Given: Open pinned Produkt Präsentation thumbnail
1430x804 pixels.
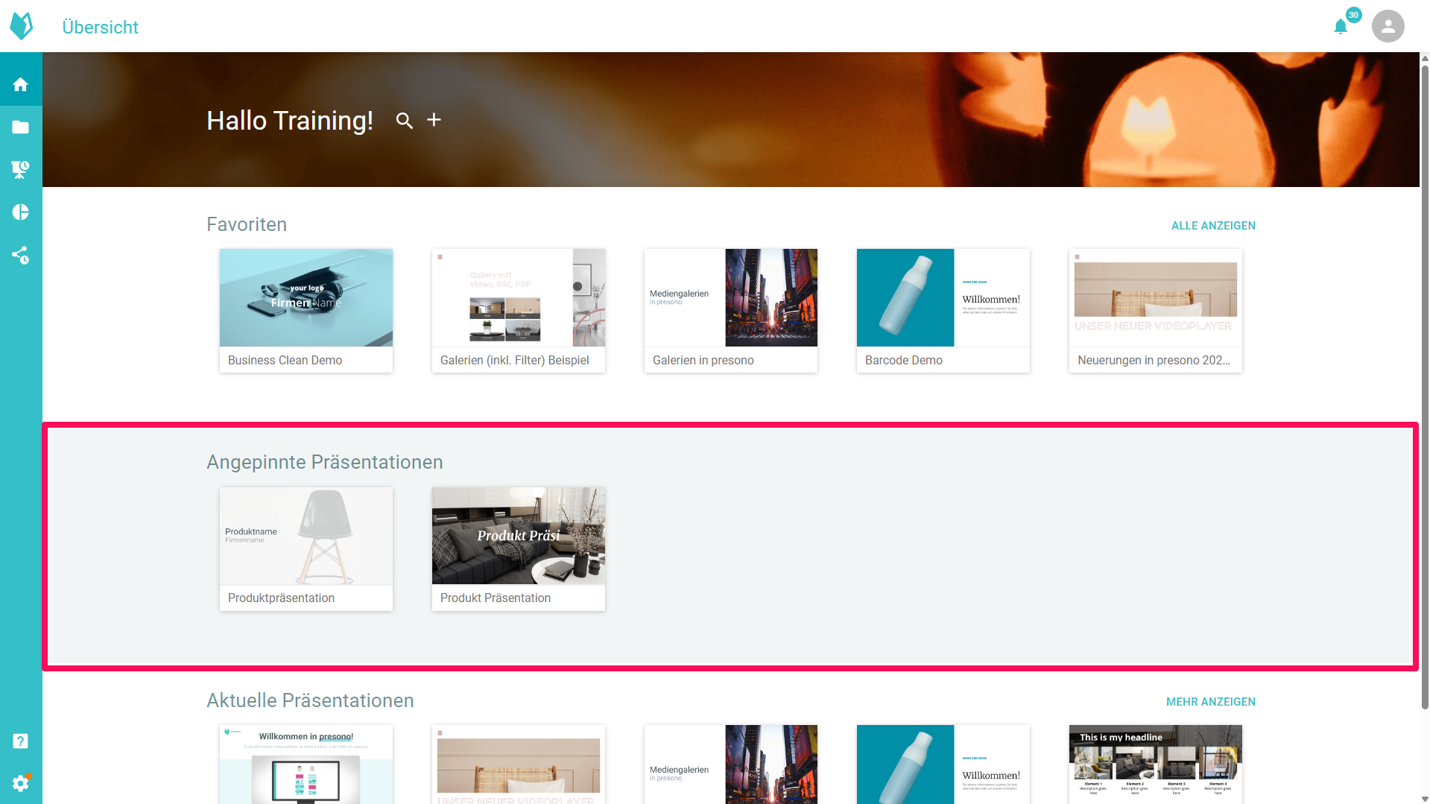Looking at the screenshot, I should [x=518, y=548].
